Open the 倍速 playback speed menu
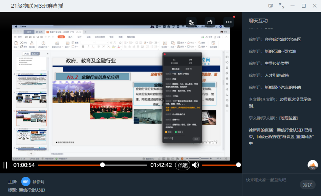Viewport: 321px width, 196px height. 183,165
